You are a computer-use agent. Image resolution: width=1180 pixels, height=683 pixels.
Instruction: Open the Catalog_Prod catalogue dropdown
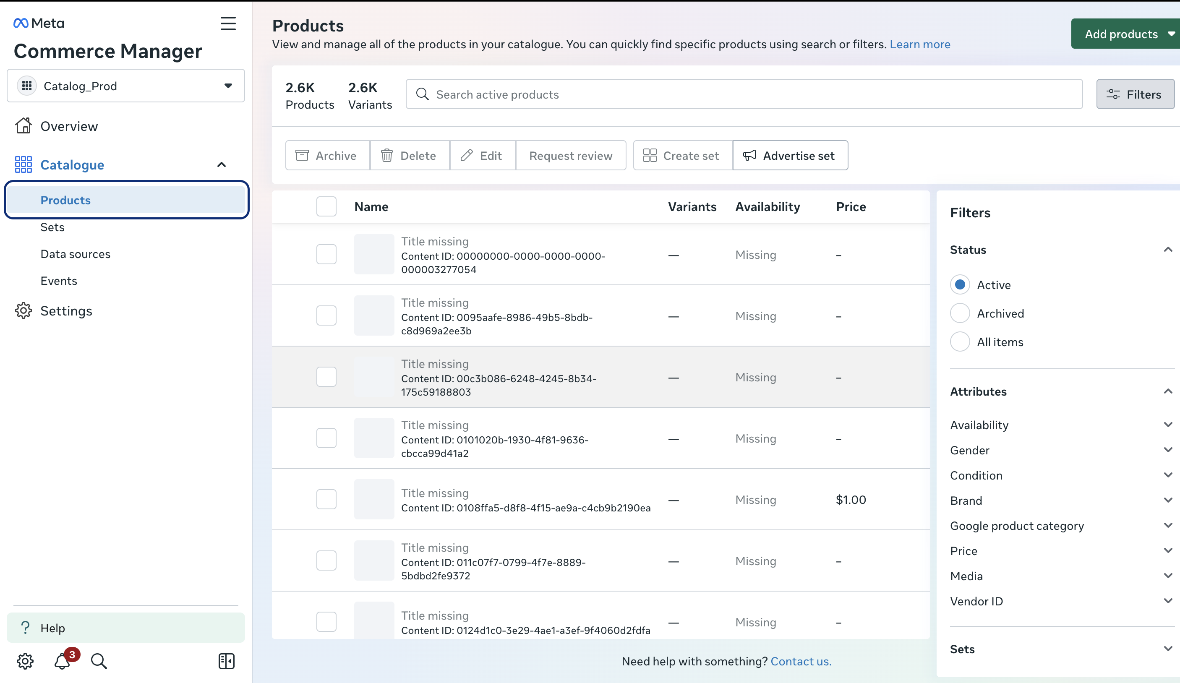[125, 86]
